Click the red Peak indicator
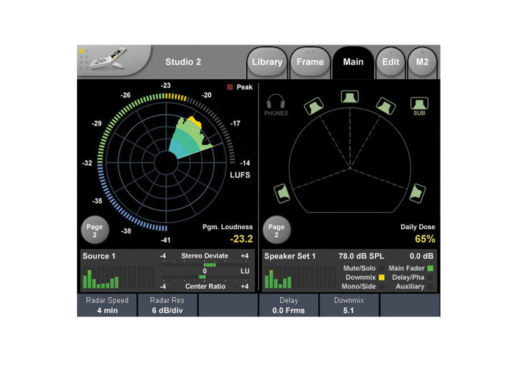Image resolution: width=513 pixels, height=366 pixels. tap(229, 87)
